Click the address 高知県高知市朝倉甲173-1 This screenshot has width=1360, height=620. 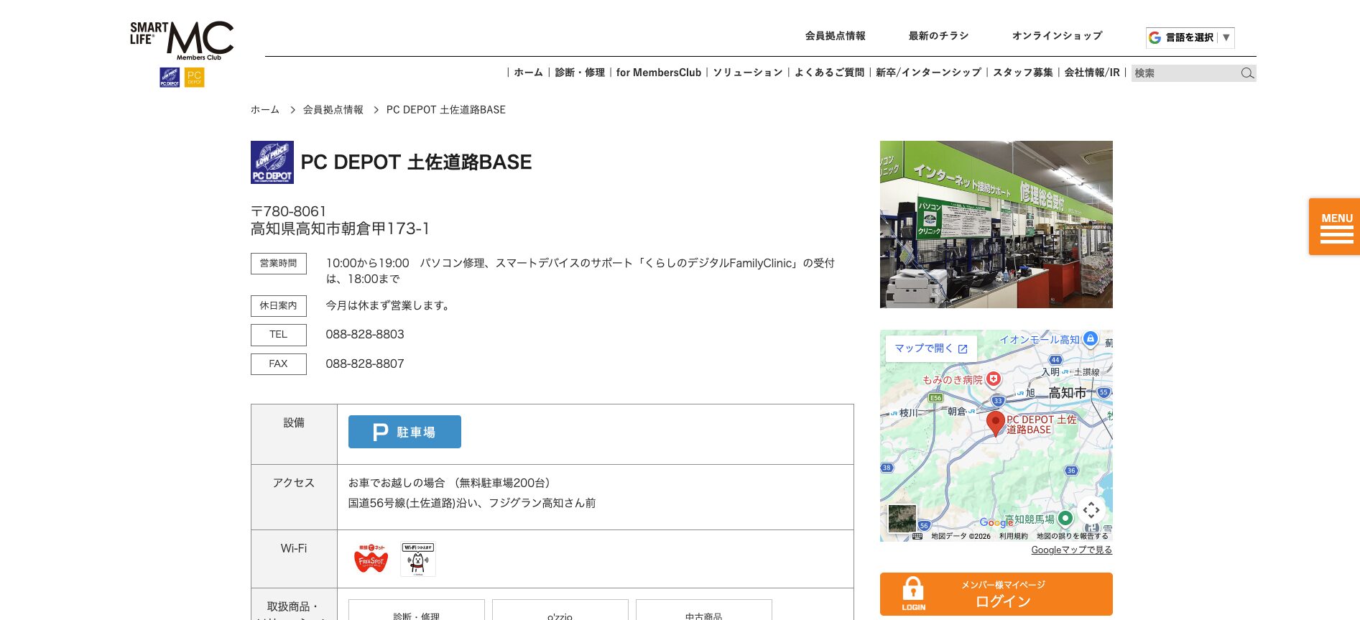point(340,229)
